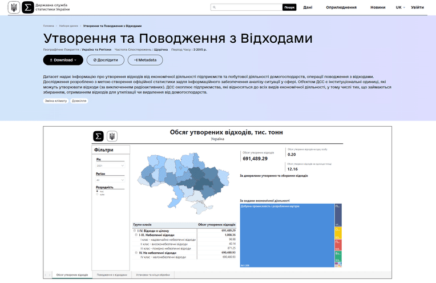Click the Ukraine trident emblem logo in header
Image resolution: width=436 pixels, height=283 pixels.
click(x=14, y=7)
